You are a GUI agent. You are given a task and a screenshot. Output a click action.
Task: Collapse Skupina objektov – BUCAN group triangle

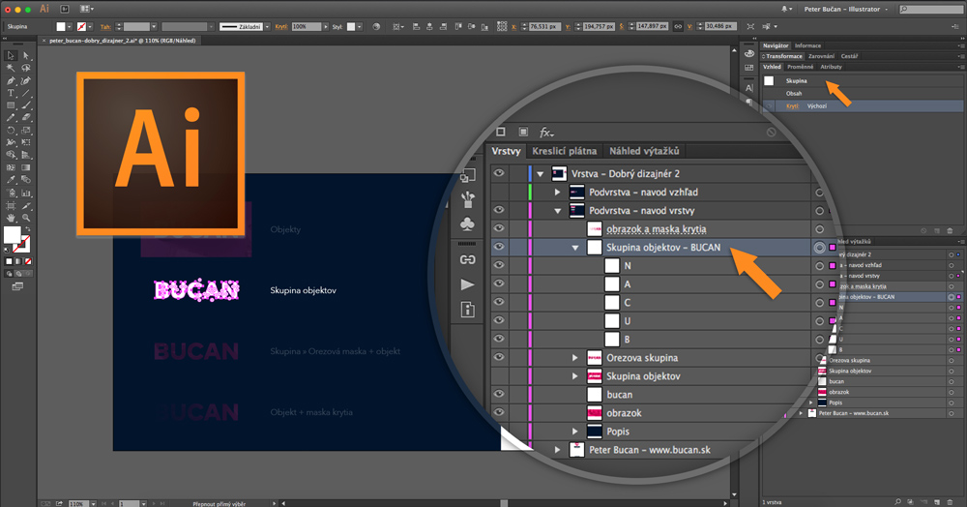(x=575, y=248)
